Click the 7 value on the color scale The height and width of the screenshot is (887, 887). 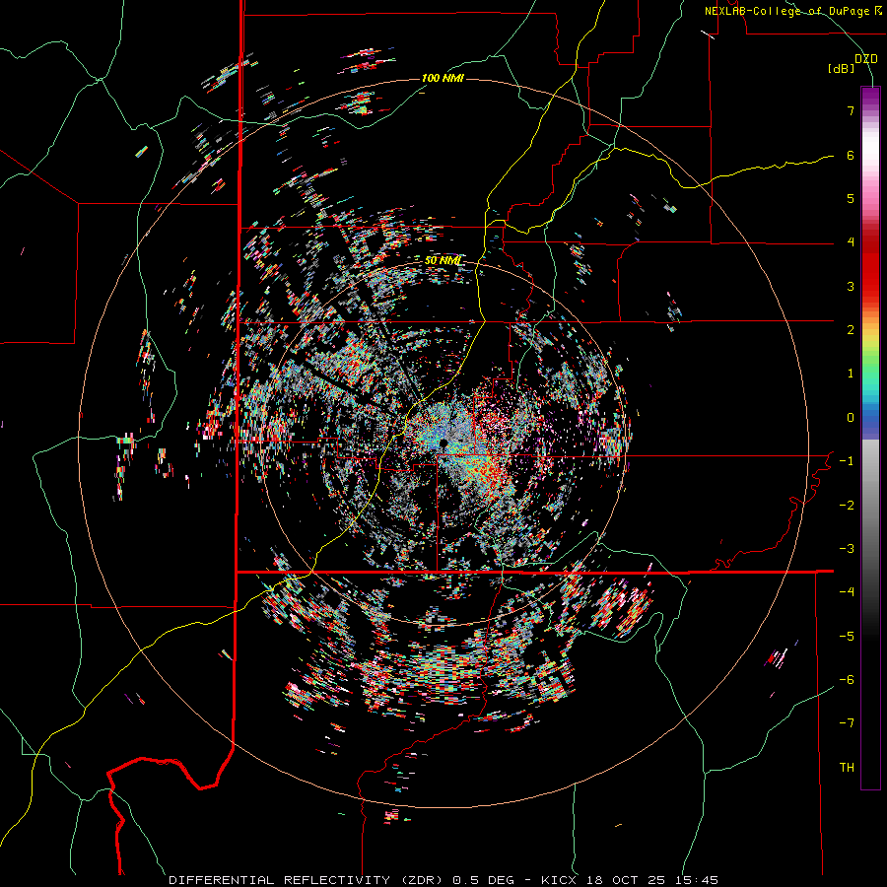851,110
